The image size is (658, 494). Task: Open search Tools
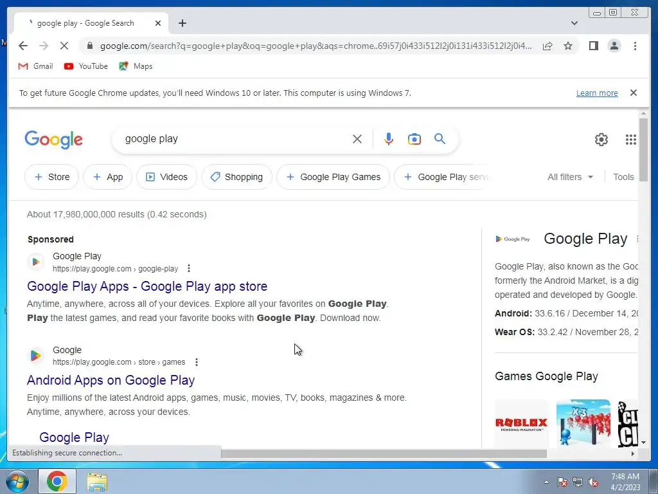coord(623,177)
